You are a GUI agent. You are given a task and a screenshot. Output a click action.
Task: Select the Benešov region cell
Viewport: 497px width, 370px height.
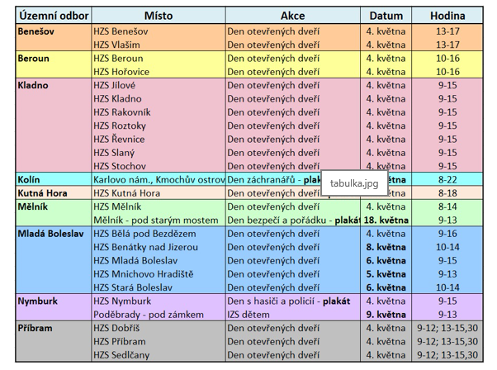point(54,38)
